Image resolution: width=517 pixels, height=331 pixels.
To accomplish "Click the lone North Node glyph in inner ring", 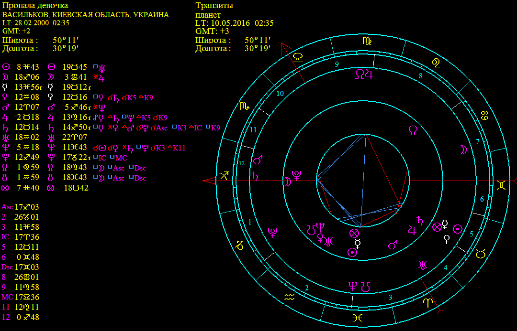I will pyautogui.click(x=412, y=130).
